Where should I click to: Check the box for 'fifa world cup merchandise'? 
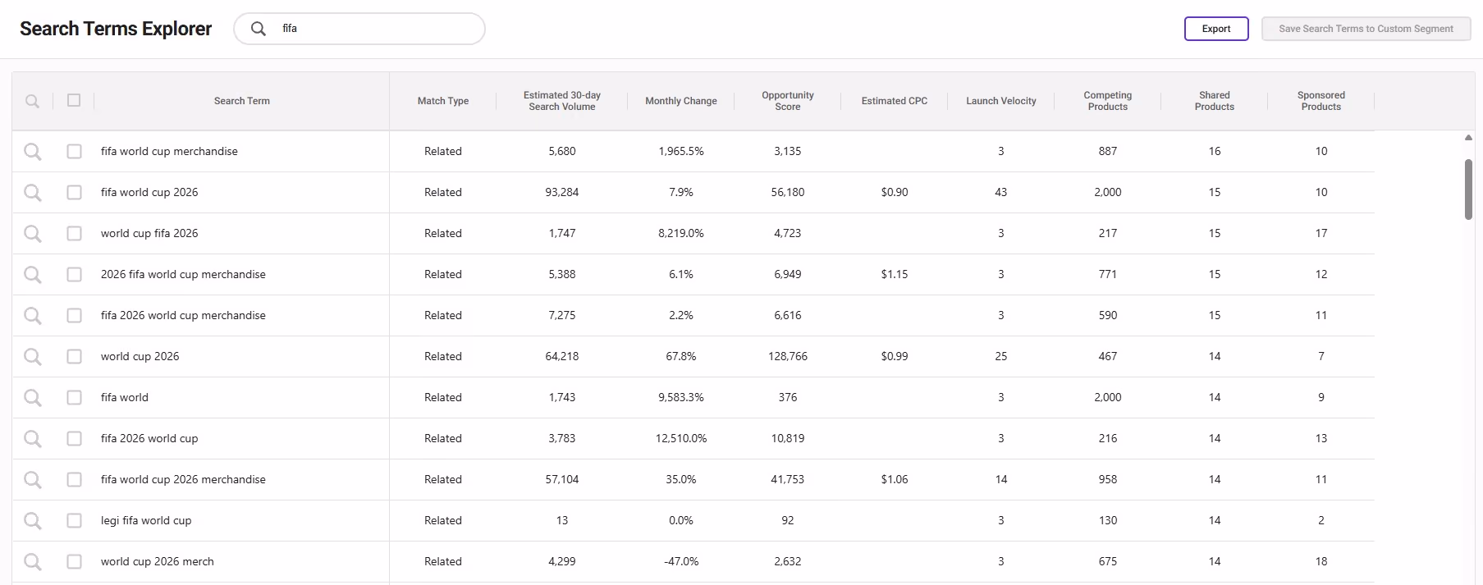tap(74, 151)
